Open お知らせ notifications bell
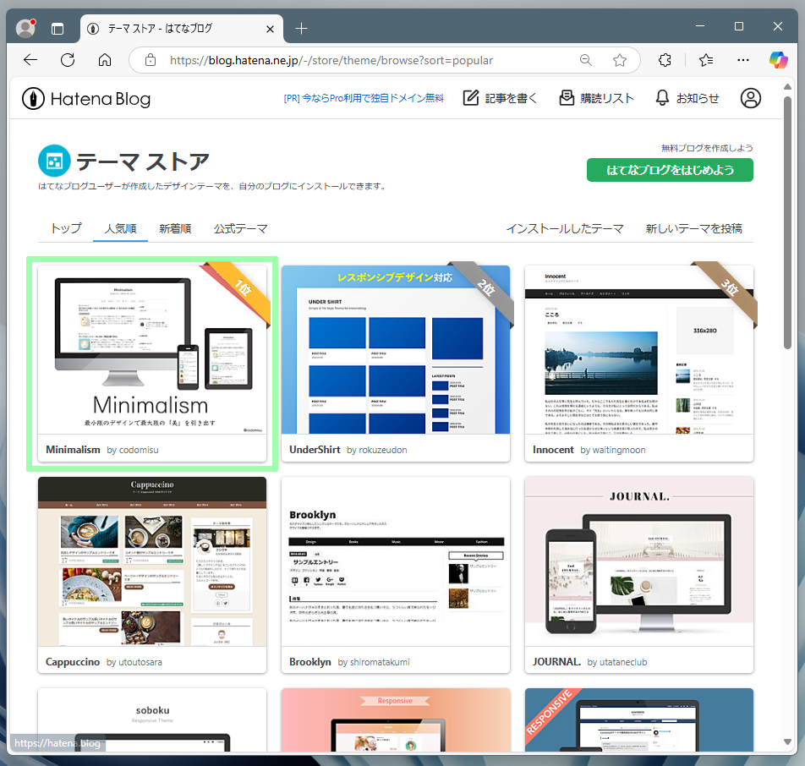Image resolution: width=805 pixels, height=766 pixels. pos(687,98)
